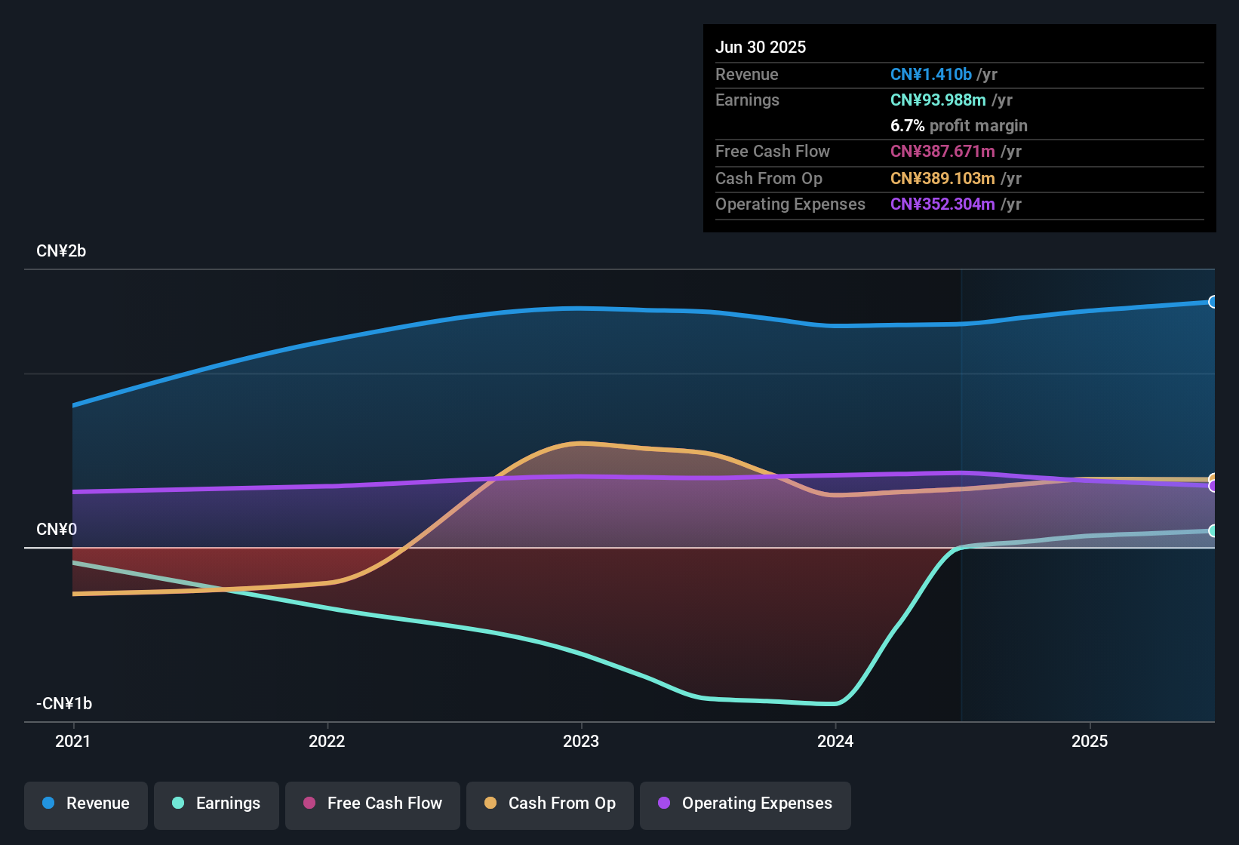
Task: Click the purple Operating Expenses endpoint marker
Action: click(1213, 487)
